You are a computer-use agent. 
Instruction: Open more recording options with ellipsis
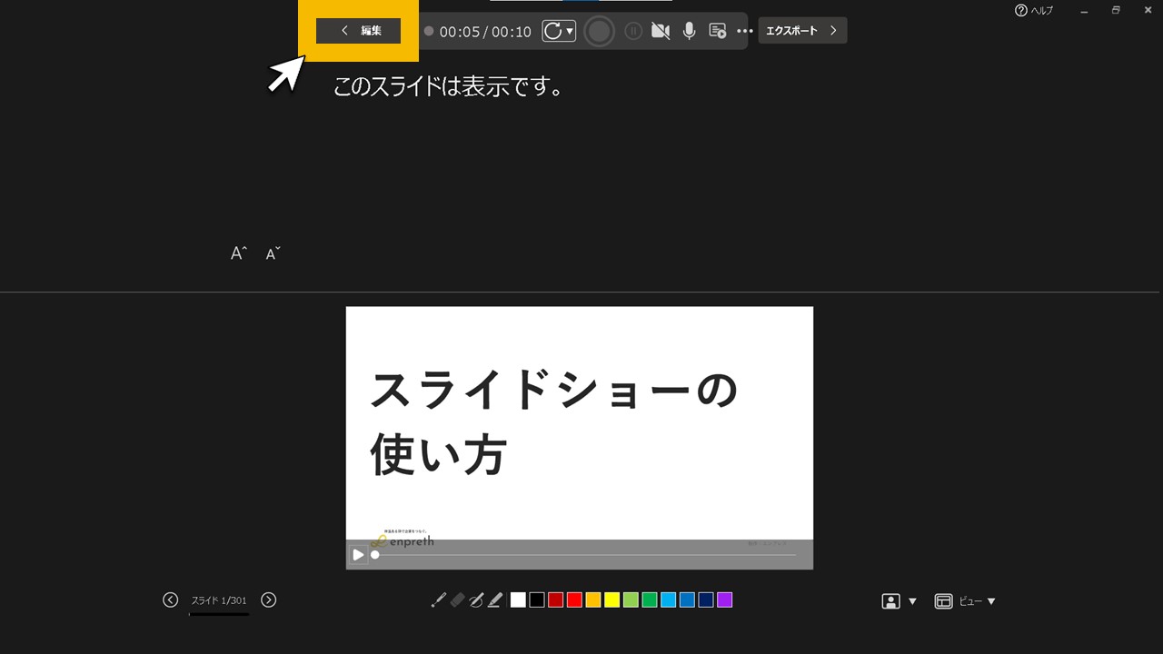tap(744, 30)
